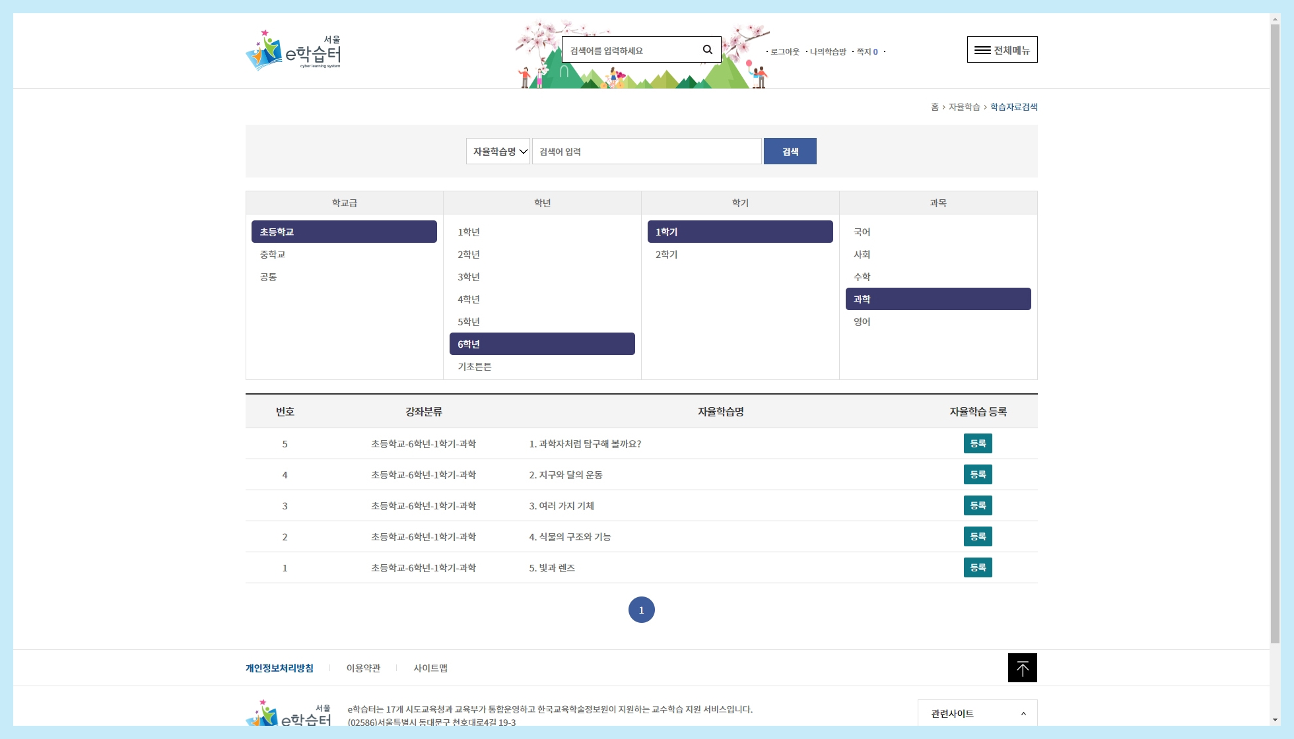Select 수학 in the subject list
Screen dimensions: 1294x739
(x=862, y=277)
